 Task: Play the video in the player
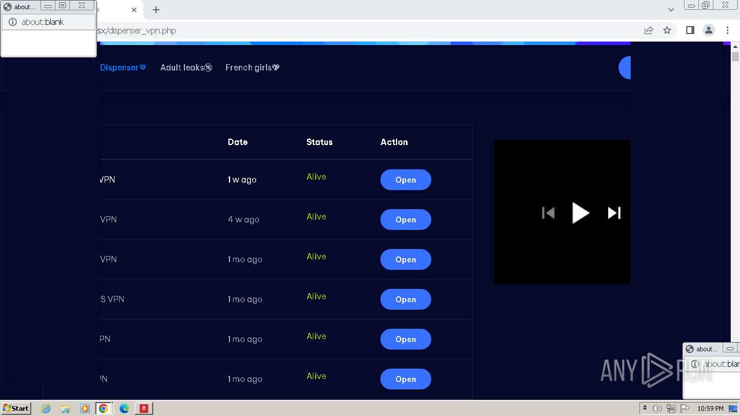[x=580, y=213]
